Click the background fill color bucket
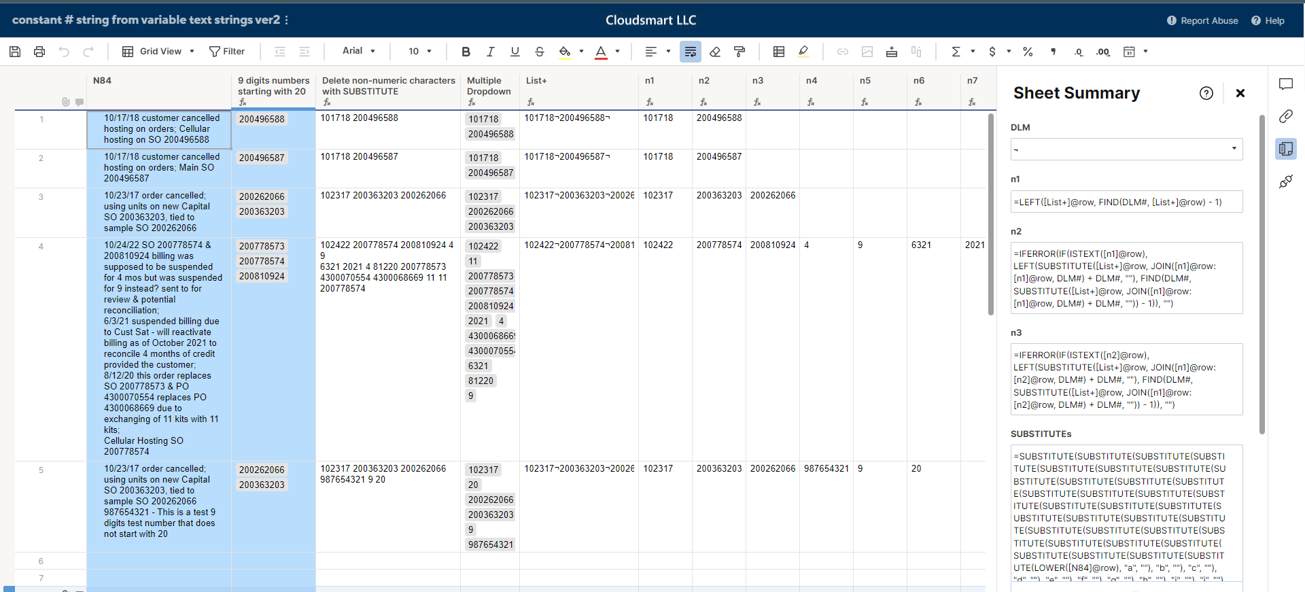1305x592 pixels. click(564, 52)
